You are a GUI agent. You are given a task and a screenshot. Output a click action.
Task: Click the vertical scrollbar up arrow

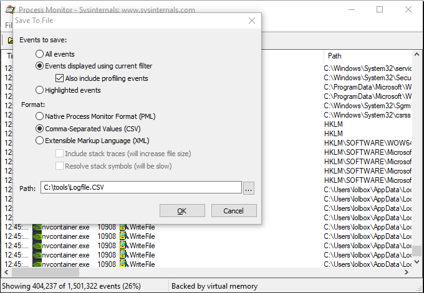(x=417, y=55)
